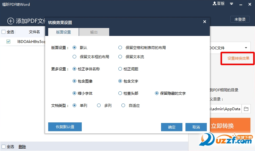Open the title bar dropdown menu arrow
This screenshot has width=255, height=151.
[x=232, y=4]
